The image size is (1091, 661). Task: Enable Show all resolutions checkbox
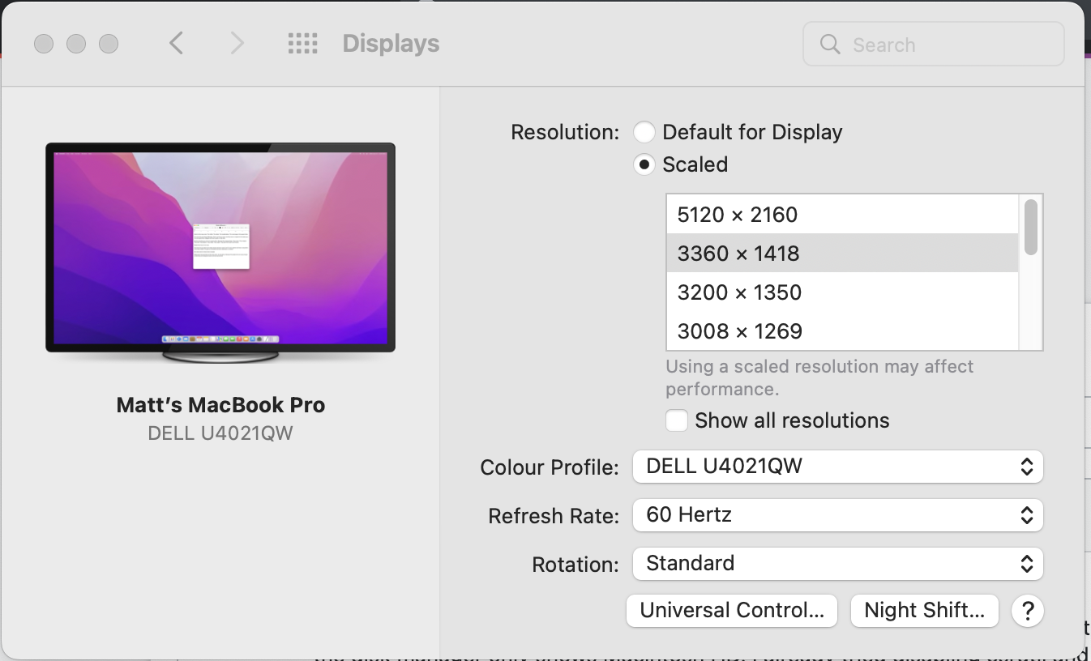676,420
